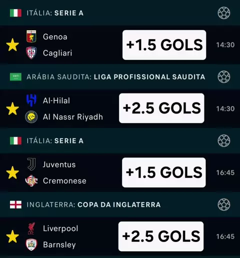This screenshot has height=258, width=240.
Task: Select +2.5 GOLS for Al-Hilal match
Action: pyautogui.click(x=161, y=108)
